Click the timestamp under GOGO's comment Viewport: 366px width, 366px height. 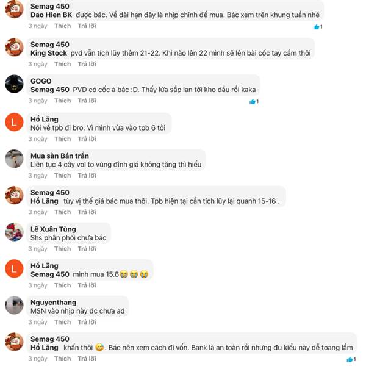[x=38, y=101]
